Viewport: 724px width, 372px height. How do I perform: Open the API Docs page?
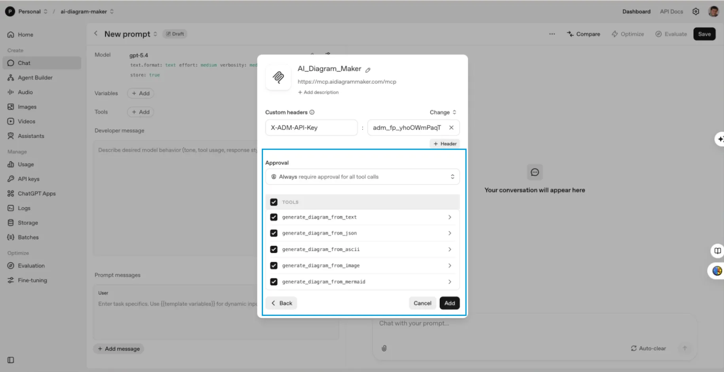671,11
